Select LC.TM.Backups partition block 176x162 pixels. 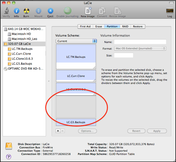tap(76, 57)
